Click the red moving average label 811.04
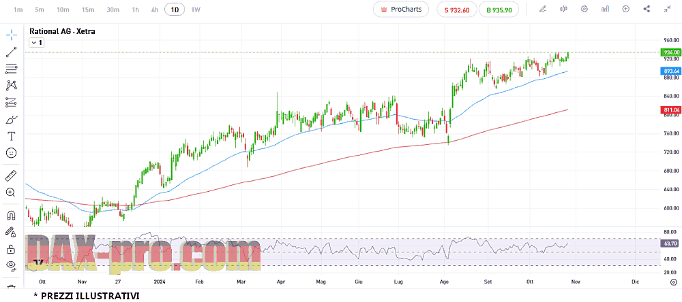 [x=672, y=110]
